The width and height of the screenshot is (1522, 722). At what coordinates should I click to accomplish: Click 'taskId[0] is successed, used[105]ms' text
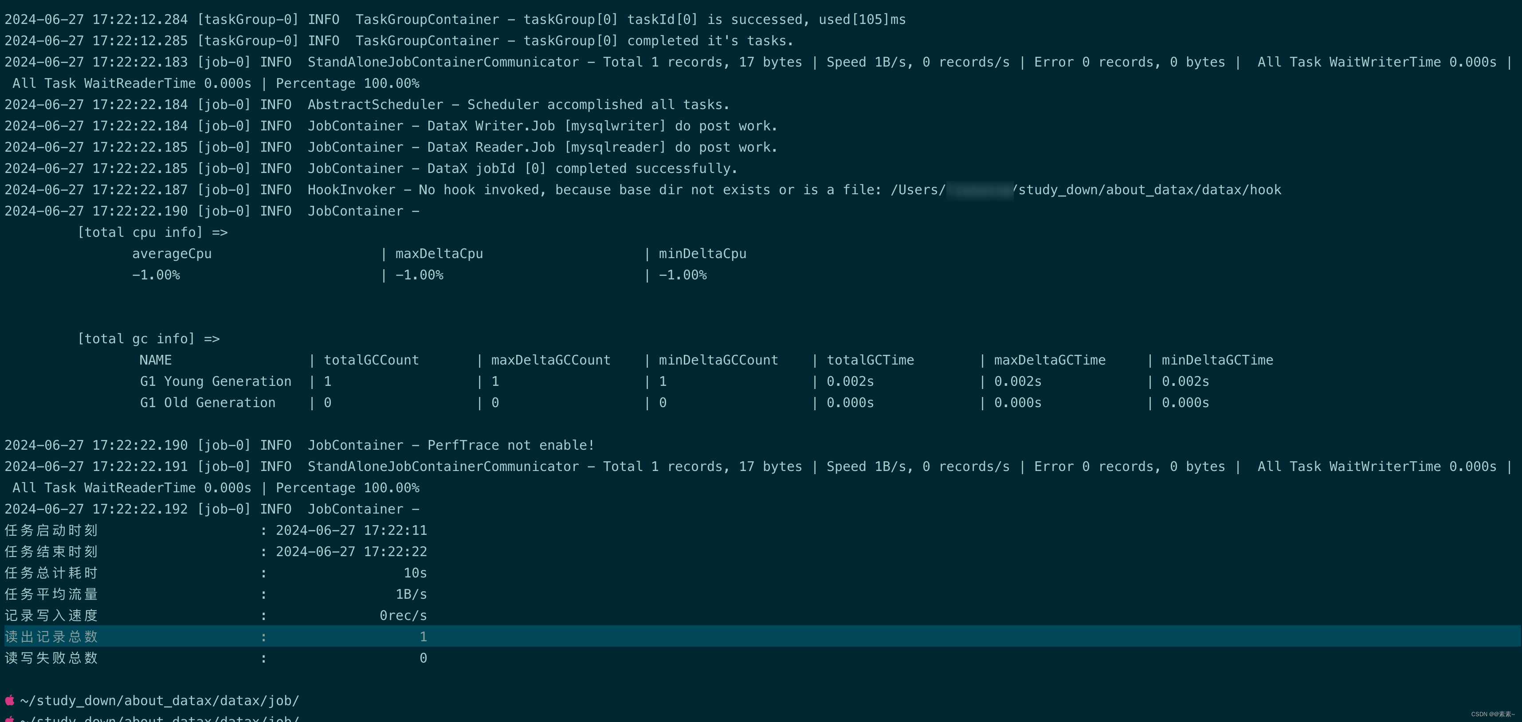(x=766, y=20)
